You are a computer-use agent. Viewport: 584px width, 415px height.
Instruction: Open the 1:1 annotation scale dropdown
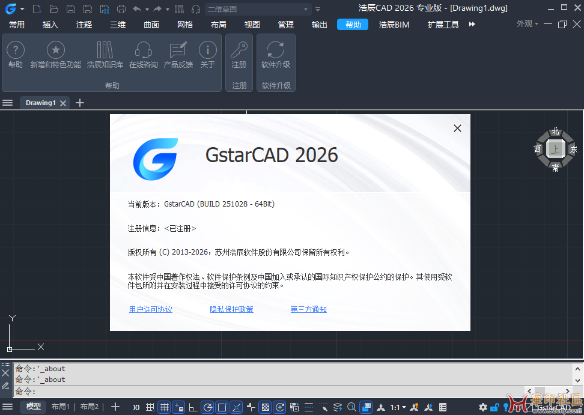click(x=398, y=407)
